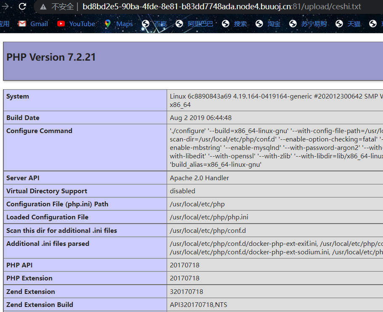The width and height of the screenshot is (383, 312).
Task: Click the Google Maps pin icon
Action: coord(107,24)
